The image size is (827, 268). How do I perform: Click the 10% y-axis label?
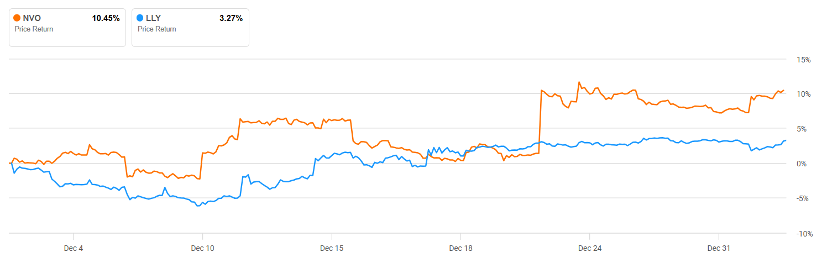(803, 94)
